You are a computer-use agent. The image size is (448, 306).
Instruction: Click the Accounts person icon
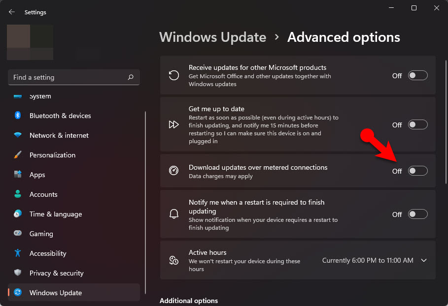(18, 194)
